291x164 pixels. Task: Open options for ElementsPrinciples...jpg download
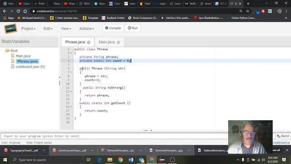[189, 150]
